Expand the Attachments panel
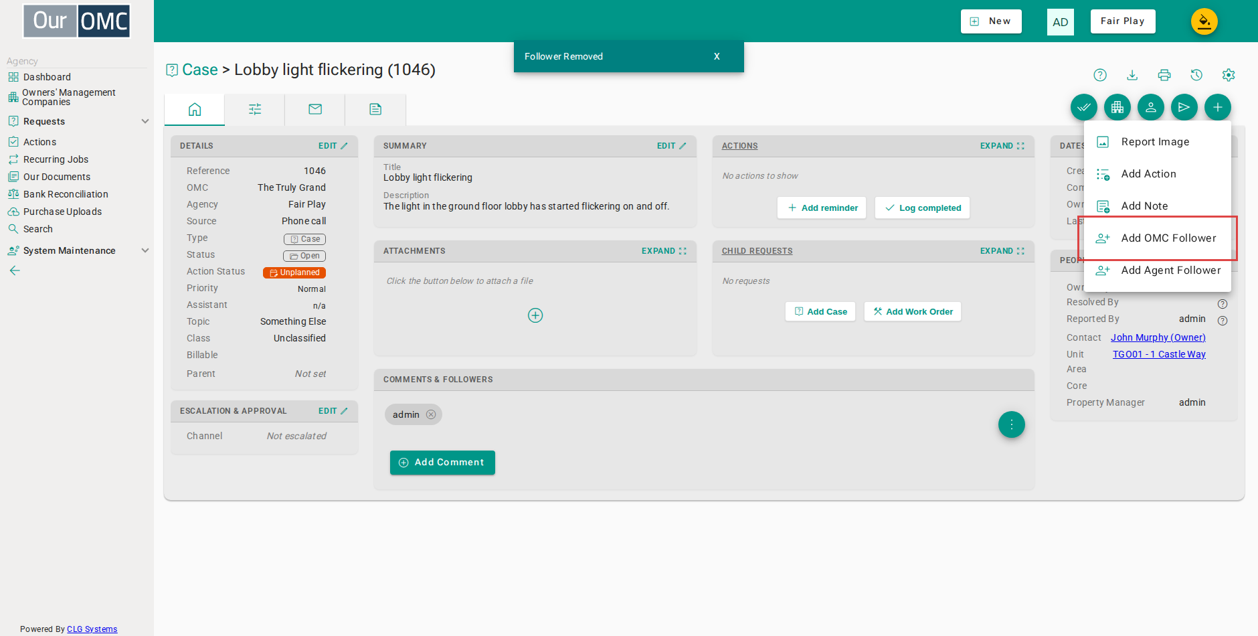Screen dimensions: 1258x636 pyautogui.click(x=664, y=251)
